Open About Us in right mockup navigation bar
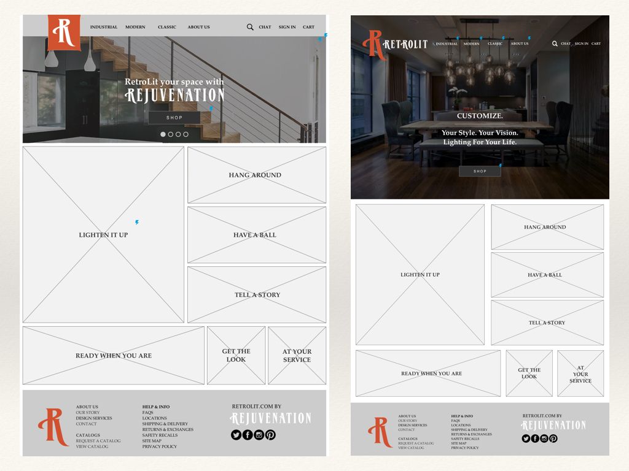 (x=520, y=44)
